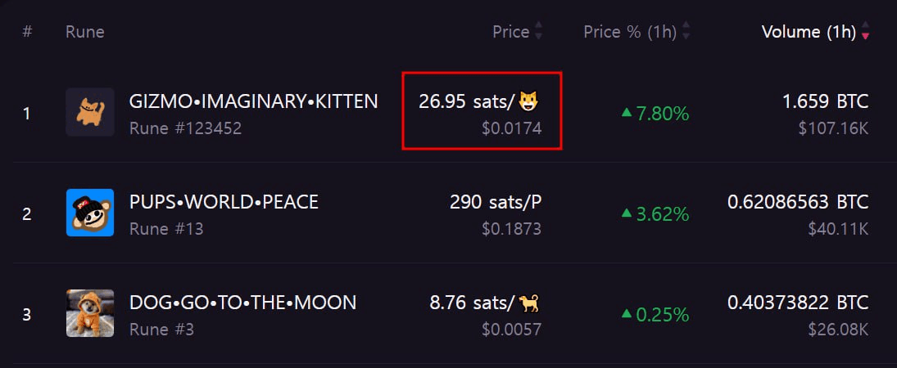Open the GIZMO•IMAGINARY•KITTEN rune link
The width and height of the screenshot is (897, 368).
point(253,101)
